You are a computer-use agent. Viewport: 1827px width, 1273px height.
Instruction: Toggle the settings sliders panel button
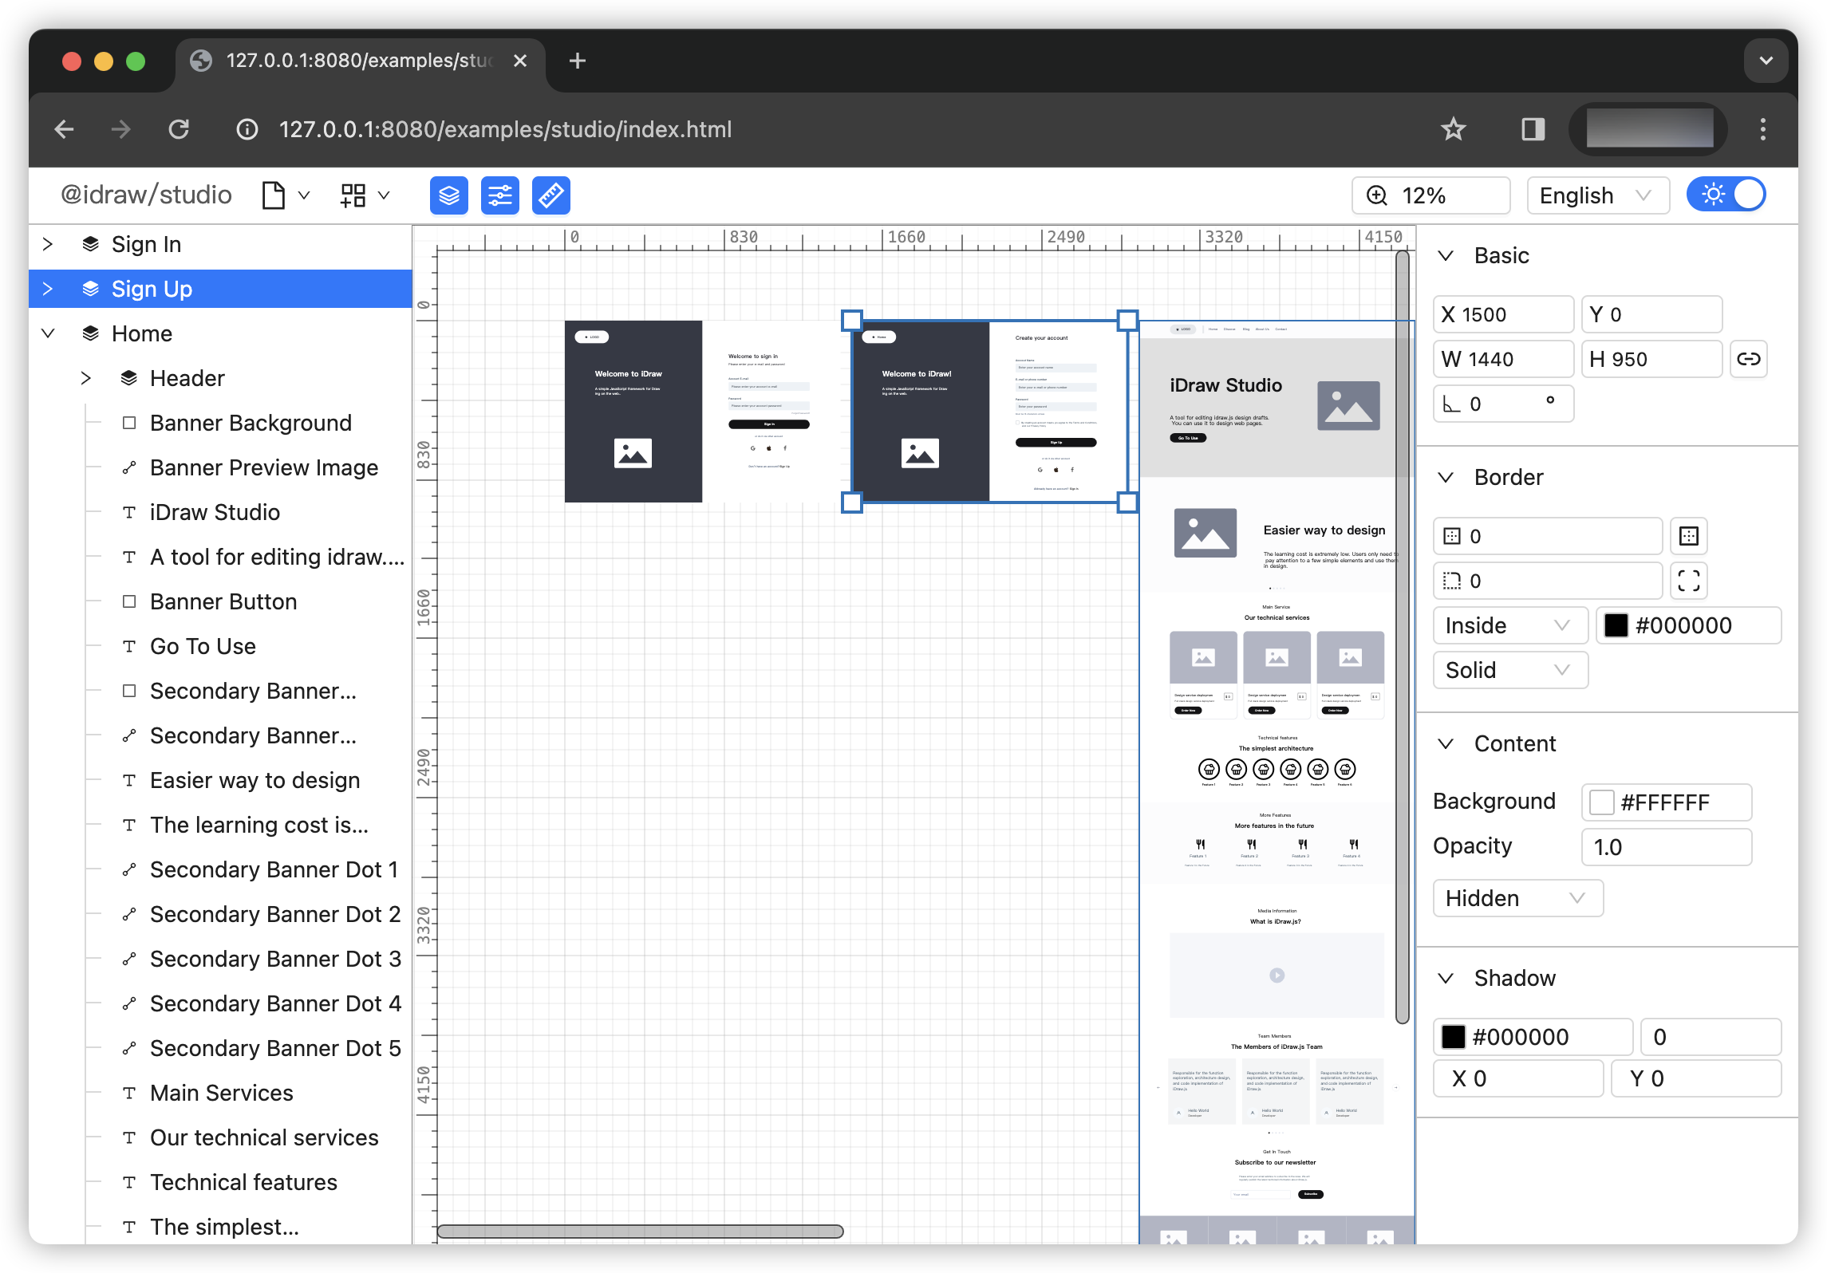499,195
